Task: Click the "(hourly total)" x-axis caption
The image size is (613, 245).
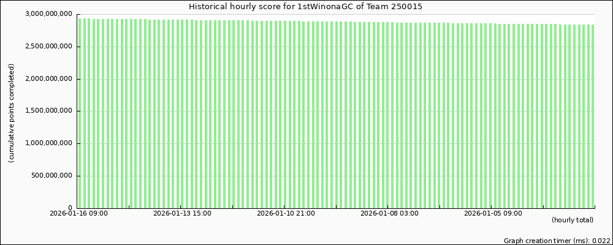Action: coord(572,220)
